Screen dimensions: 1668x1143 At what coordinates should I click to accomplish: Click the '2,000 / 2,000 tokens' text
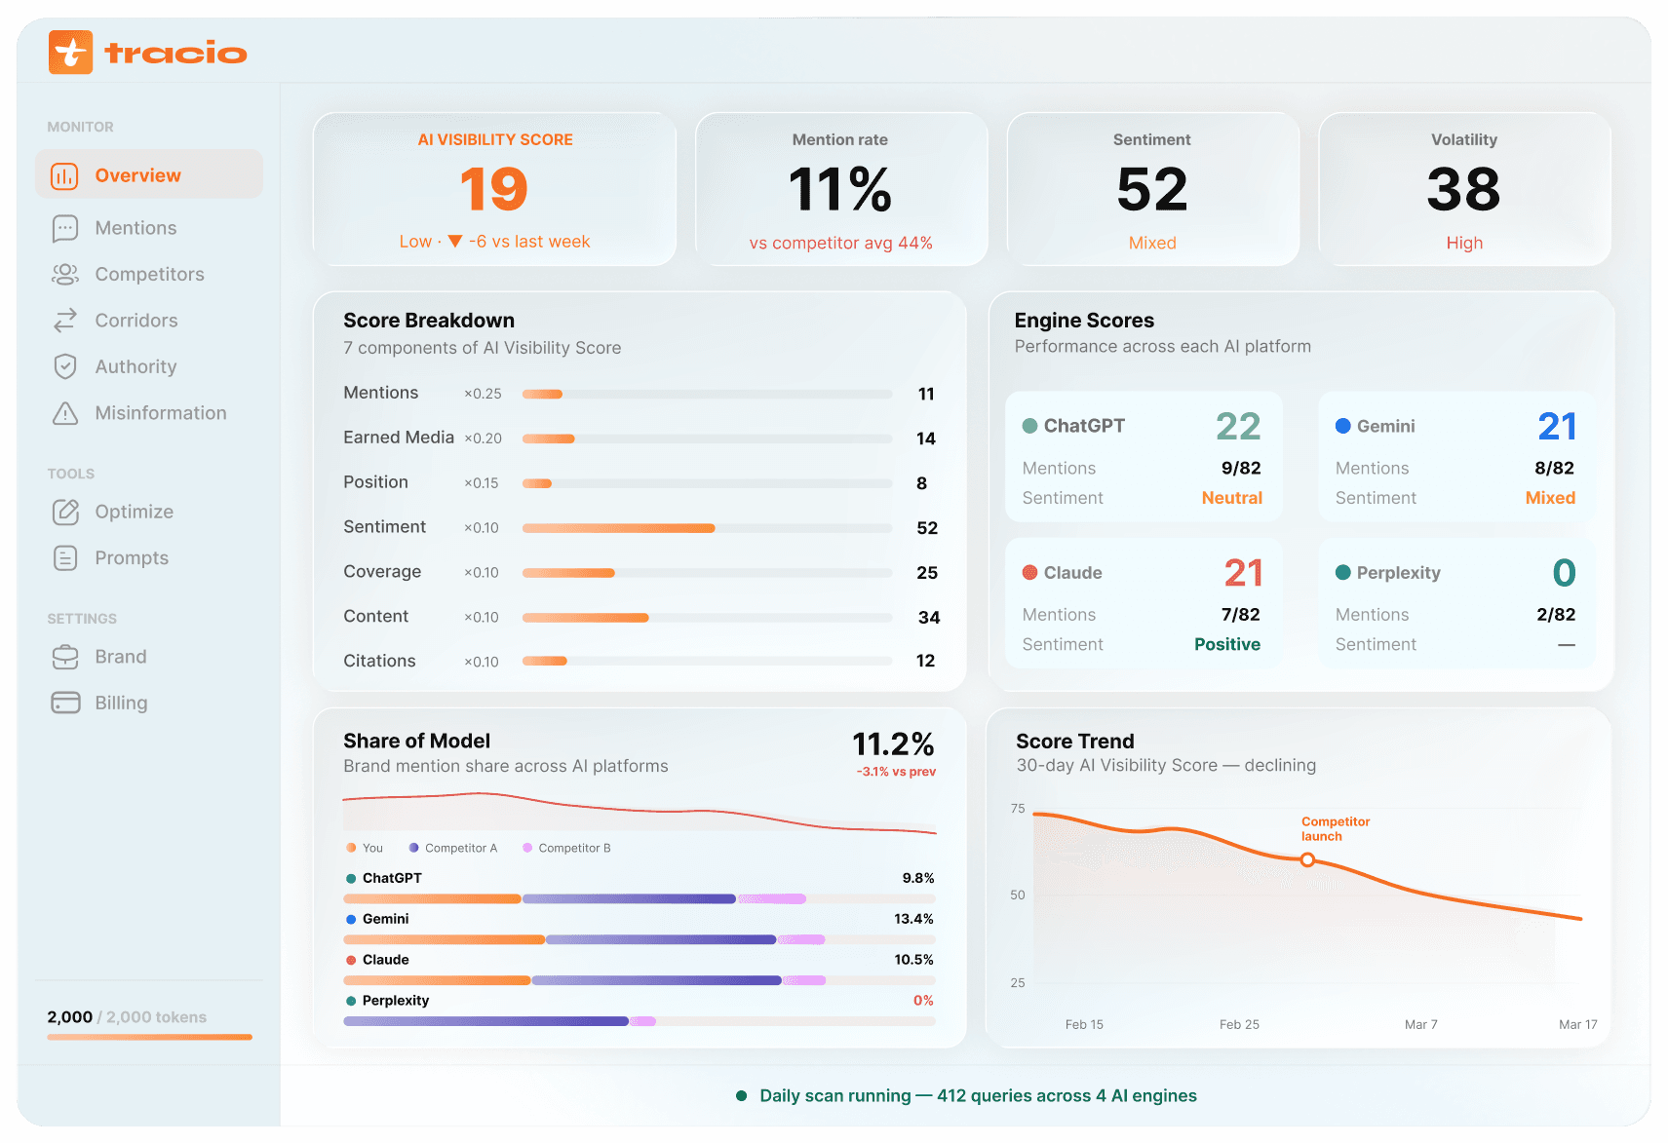[x=127, y=1017]
